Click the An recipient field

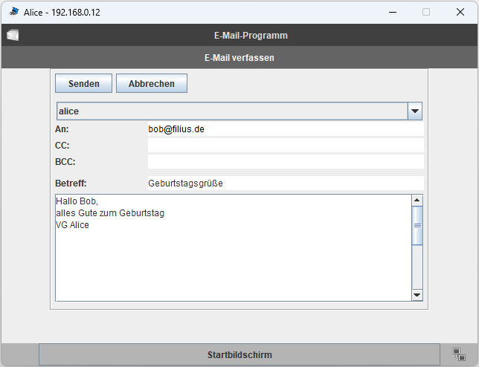[x=285, y=129]
